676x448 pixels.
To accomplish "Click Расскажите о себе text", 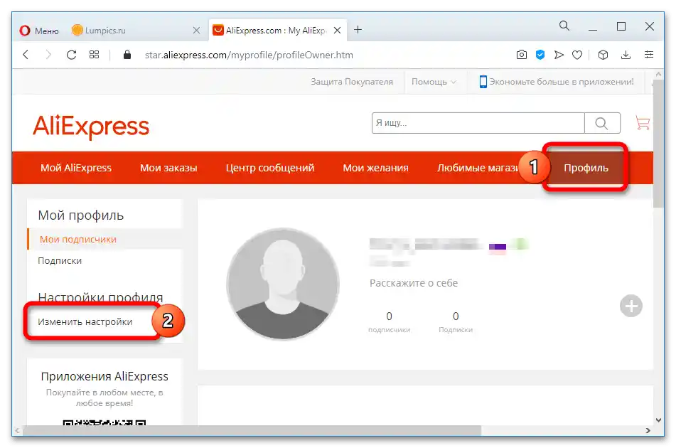I will [x=414, y=283].
